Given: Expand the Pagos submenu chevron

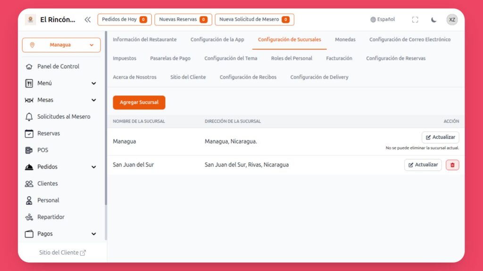Looking at the screenshot, I should pos(94,234).
